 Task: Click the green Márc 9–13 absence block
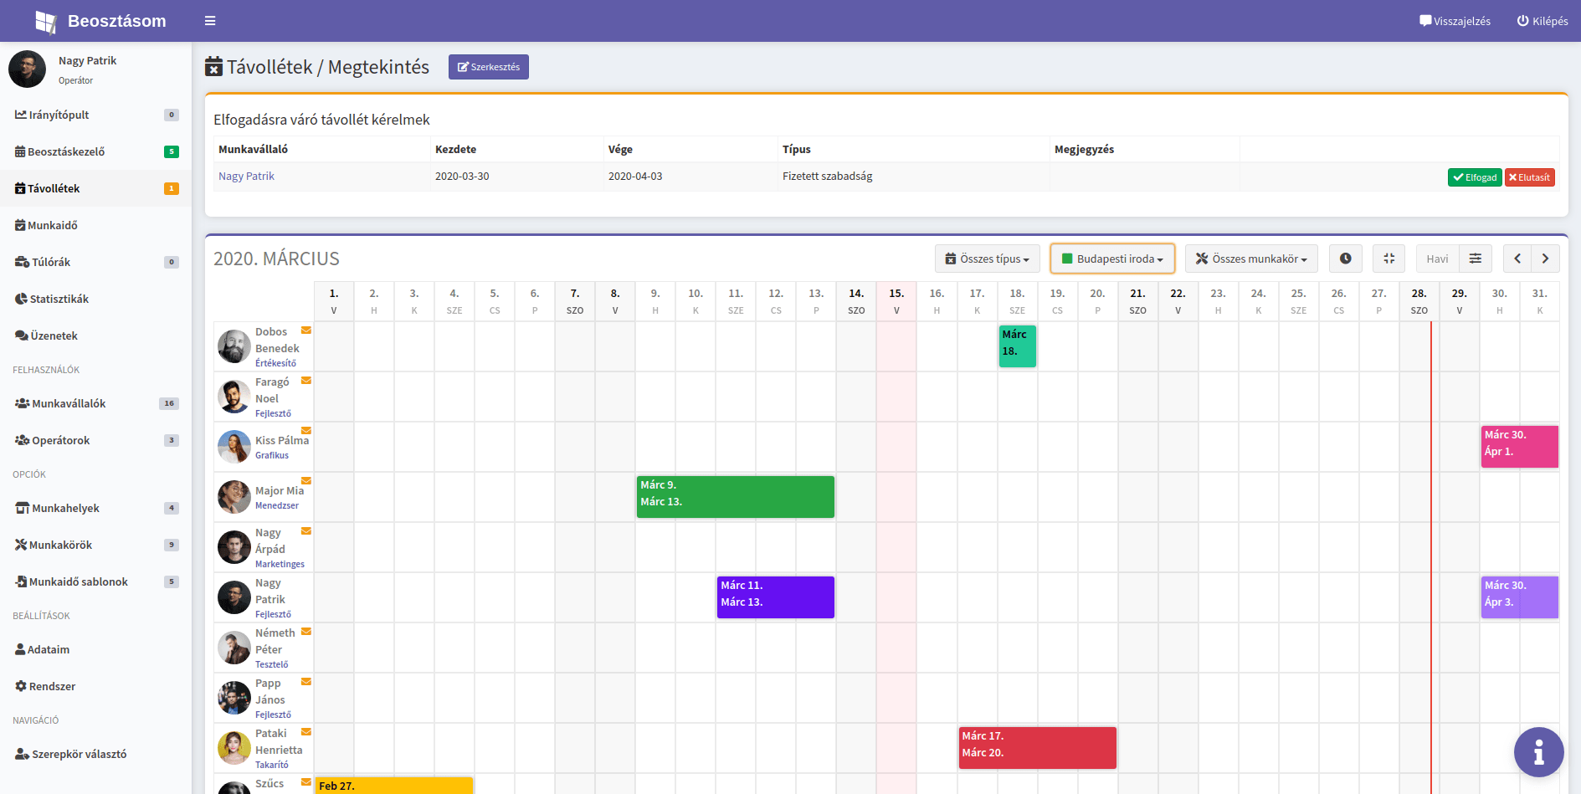click(x=735, y=497)
